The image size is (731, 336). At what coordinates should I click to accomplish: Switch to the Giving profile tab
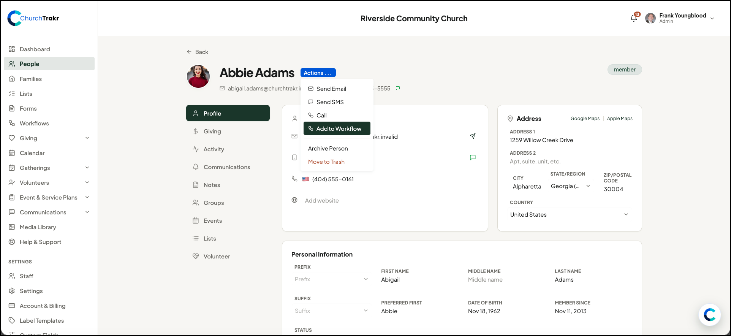click(228, 131)
